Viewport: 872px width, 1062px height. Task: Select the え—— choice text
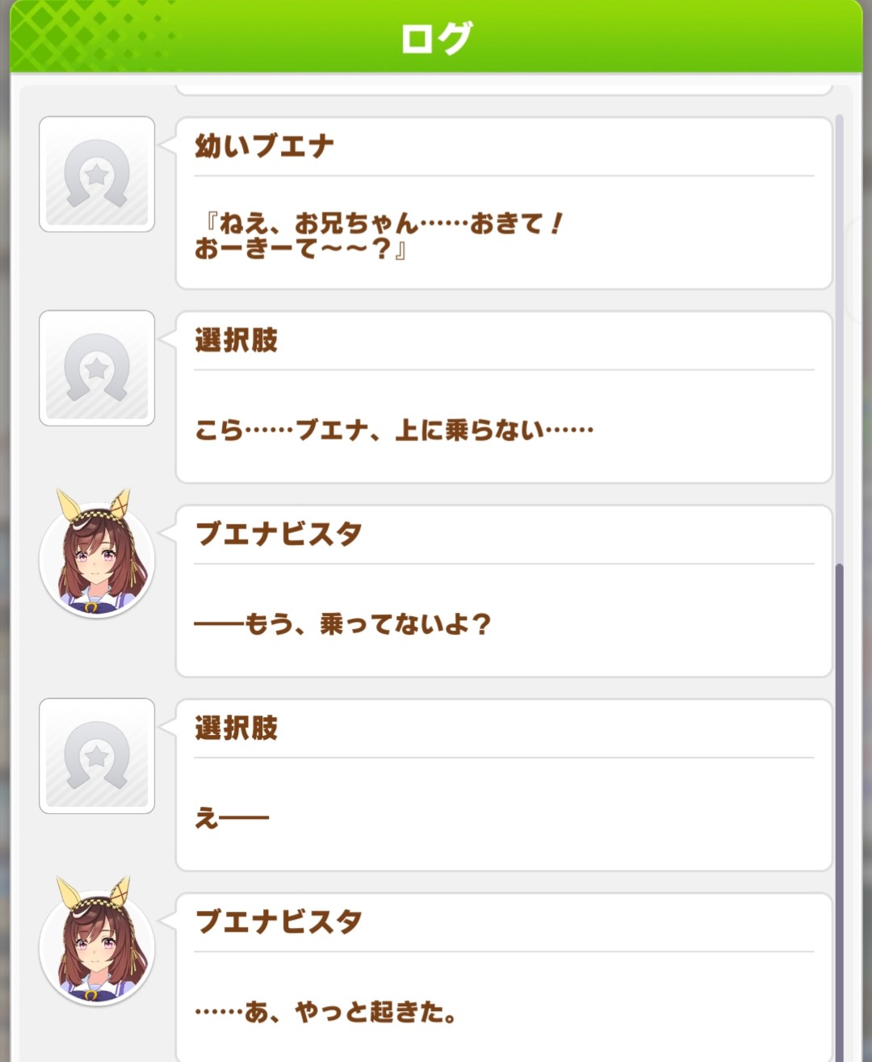(232, 818)
